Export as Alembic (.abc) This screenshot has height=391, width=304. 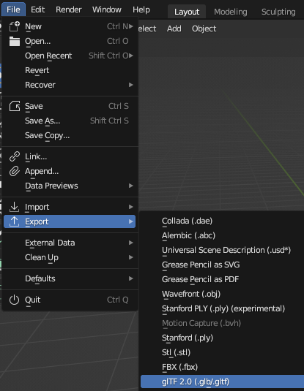pyautogui.click(x=222, y=235)
